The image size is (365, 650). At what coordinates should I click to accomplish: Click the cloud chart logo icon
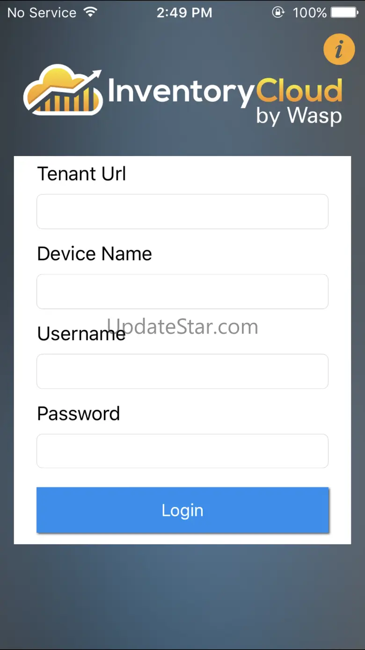pyautogui.click(x=63, y=90)
